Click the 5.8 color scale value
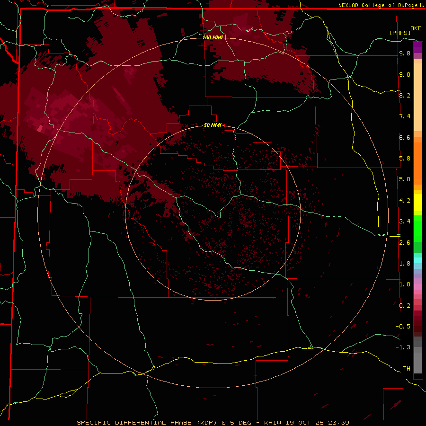Viewport: 426px width, 426px height. tap(405, 159)
